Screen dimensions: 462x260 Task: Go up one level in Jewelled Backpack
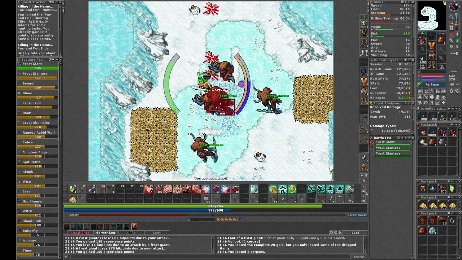[x=453, y=108]
